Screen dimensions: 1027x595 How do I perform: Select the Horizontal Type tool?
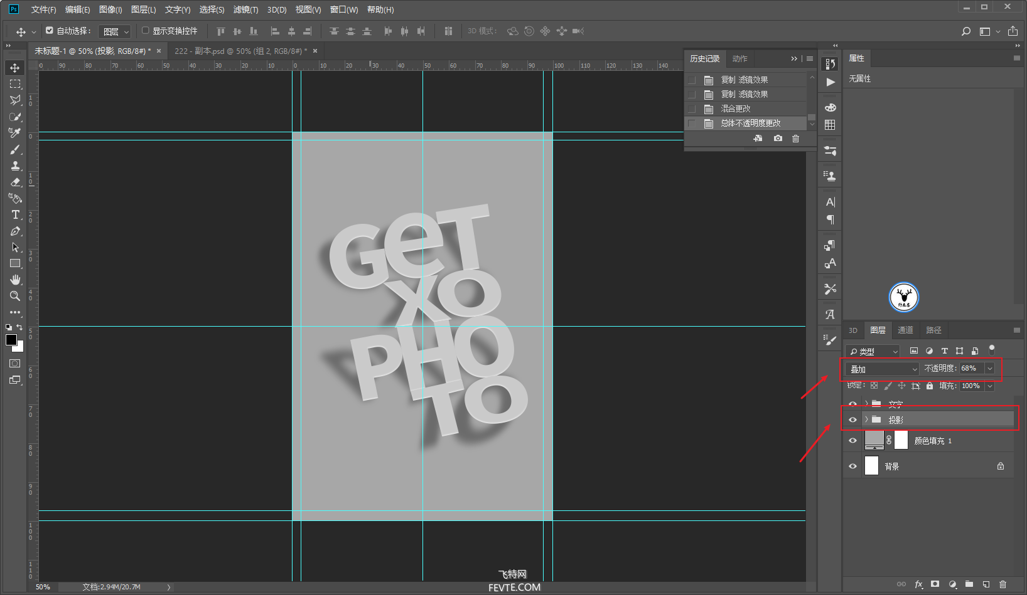pos(15,214)
